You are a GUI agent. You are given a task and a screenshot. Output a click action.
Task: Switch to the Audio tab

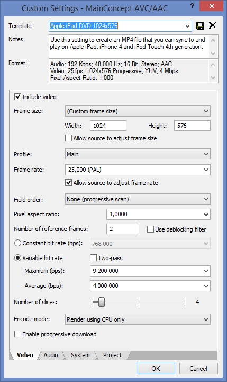51,355
